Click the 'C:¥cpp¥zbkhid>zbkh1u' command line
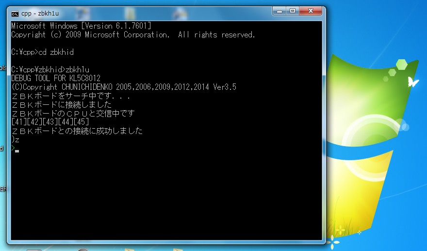 click(50, 69)
